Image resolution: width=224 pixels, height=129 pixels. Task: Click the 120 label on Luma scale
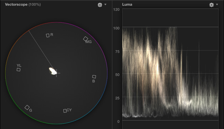point(116,10)
